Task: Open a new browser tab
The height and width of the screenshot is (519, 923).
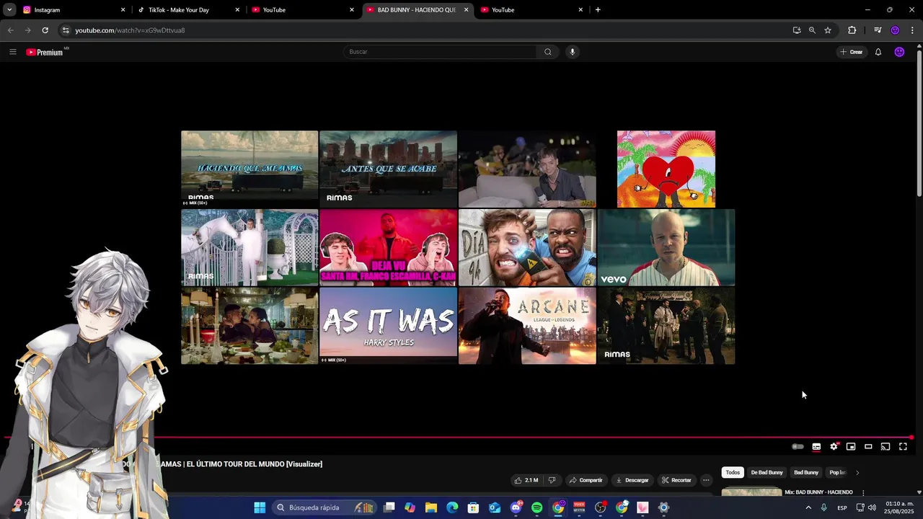Action: point(598,10)
